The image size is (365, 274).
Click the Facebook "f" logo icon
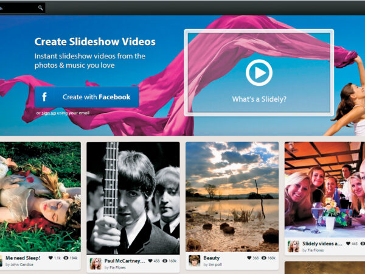point(44,97)
